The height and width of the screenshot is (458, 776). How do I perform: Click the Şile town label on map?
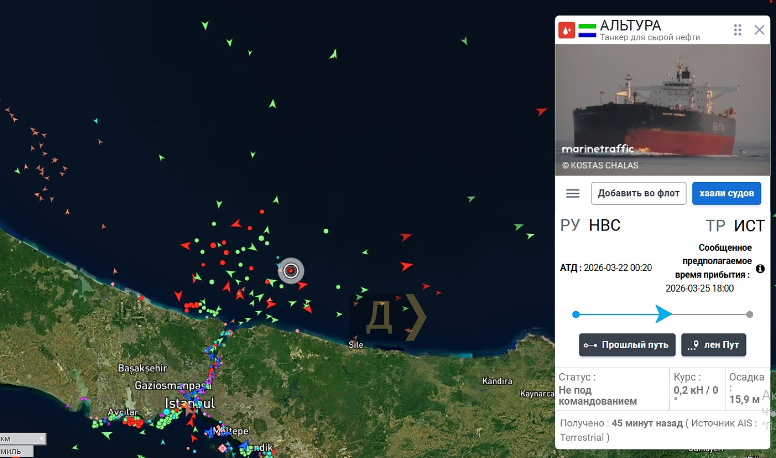(x=356, y=345)
